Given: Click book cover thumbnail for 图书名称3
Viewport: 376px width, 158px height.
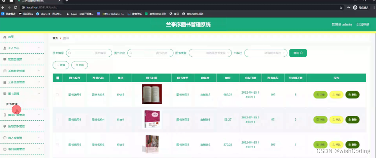Looking at the screenshot, I should click(x=151, y=144).
